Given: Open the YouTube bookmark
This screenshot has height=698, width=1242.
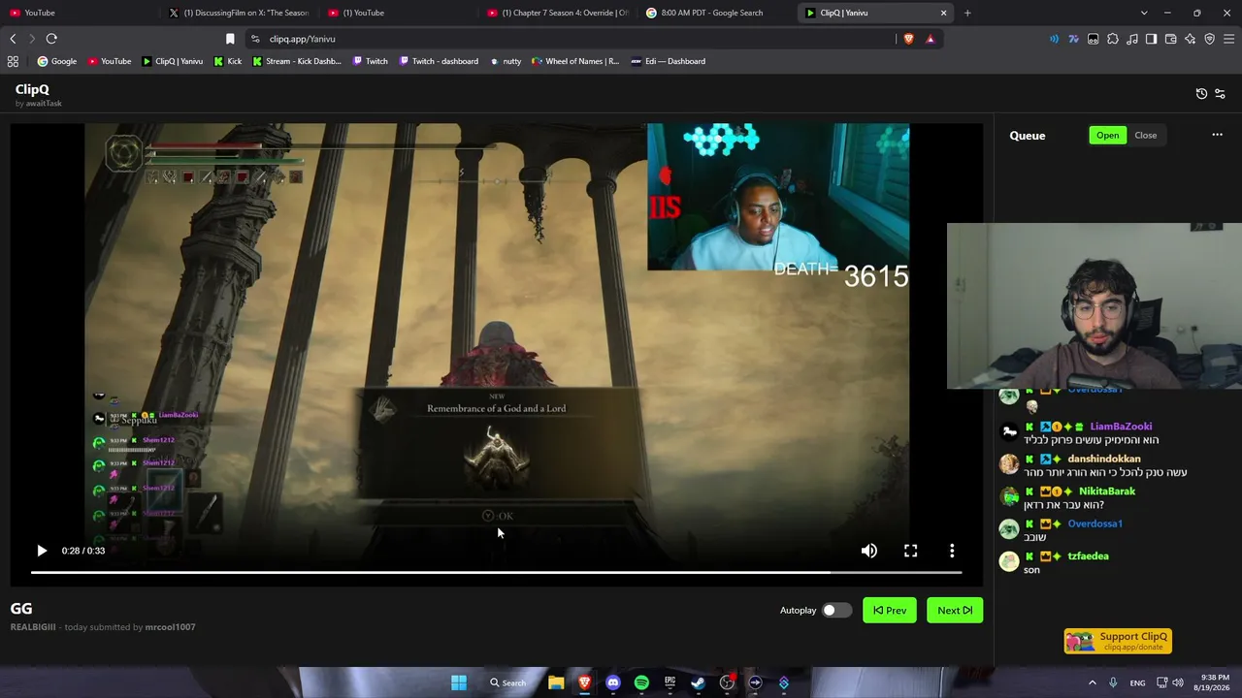Looking at the screenshot, I should click(110, 61).
